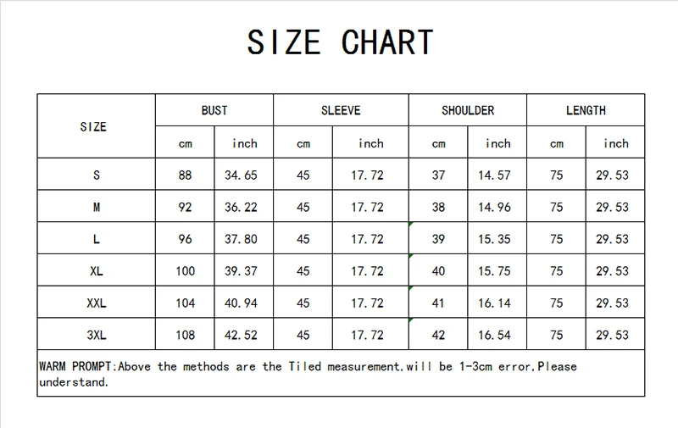Click bust inch value 42.52
The height and width of the screenshot is (428, 678).
click(241, 335)
